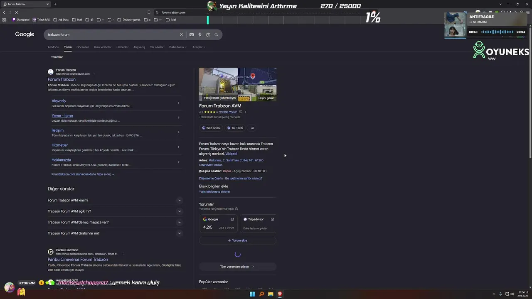Image resolution: width=532 pixels, height=299 pixels.
Task: Open the Alışveriş sitelink
Action: [x=59, y=101]
